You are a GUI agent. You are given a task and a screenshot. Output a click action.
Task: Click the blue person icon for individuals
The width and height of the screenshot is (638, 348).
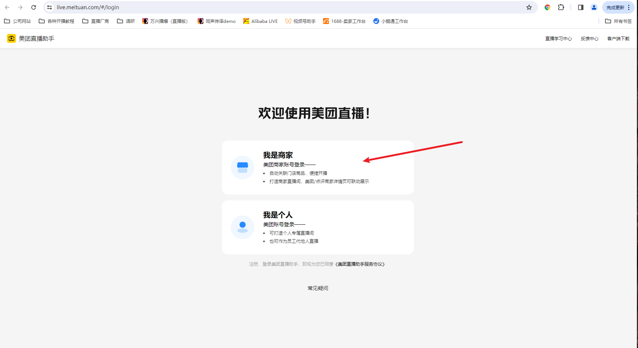[243, 227]
